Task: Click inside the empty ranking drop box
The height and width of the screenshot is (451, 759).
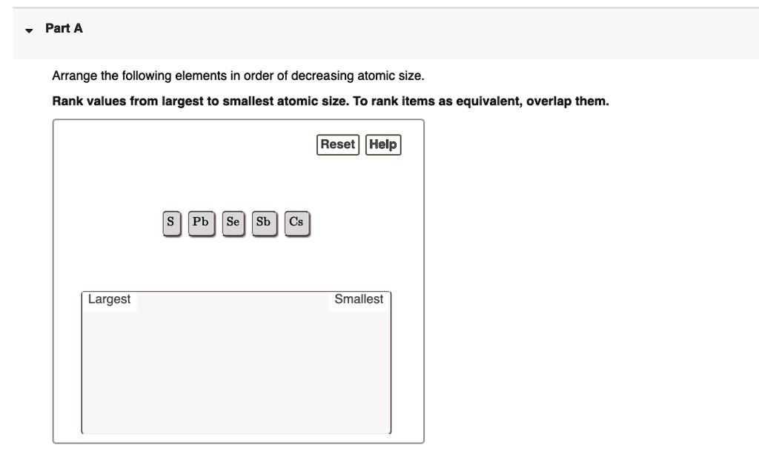Action: click(x=236, y=370)
